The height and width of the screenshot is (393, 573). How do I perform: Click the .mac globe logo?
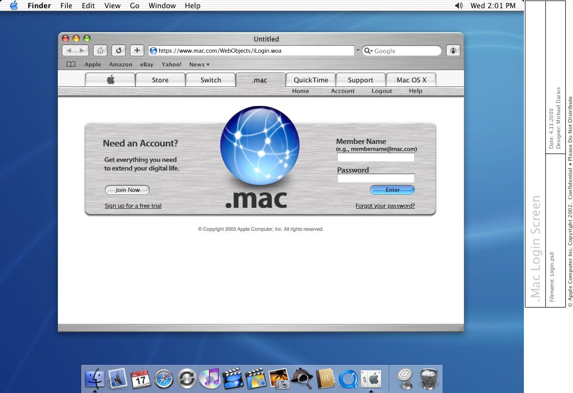(x=260, y=145)
